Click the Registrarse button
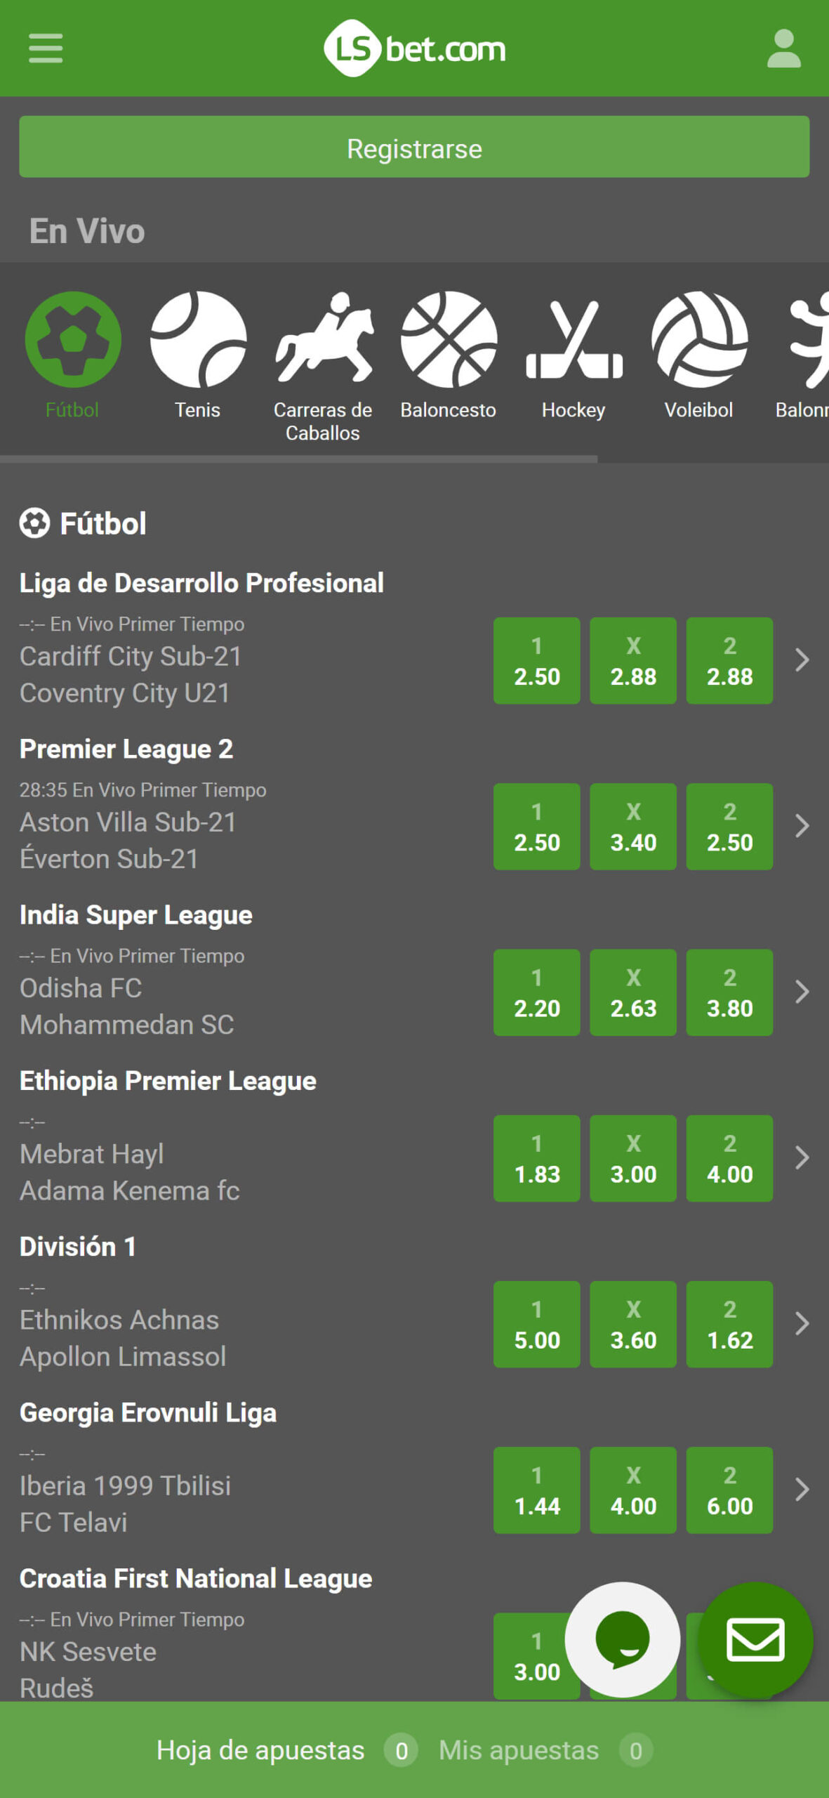Image resolution: width=829 pixels, height=1798 pixels. 414,147
